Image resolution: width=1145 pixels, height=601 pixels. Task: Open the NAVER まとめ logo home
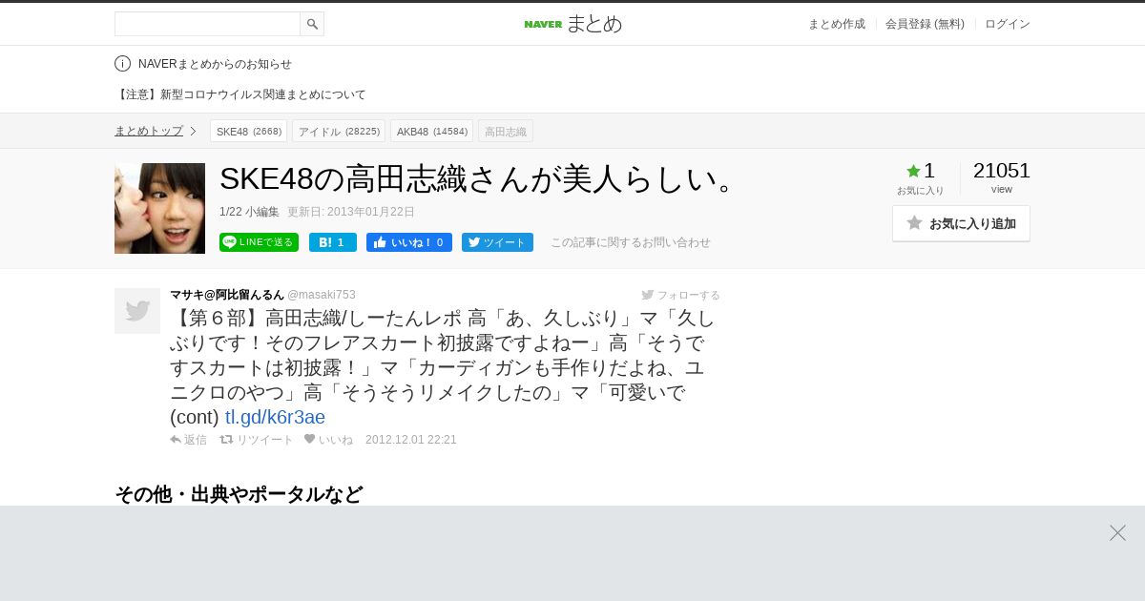572,24
